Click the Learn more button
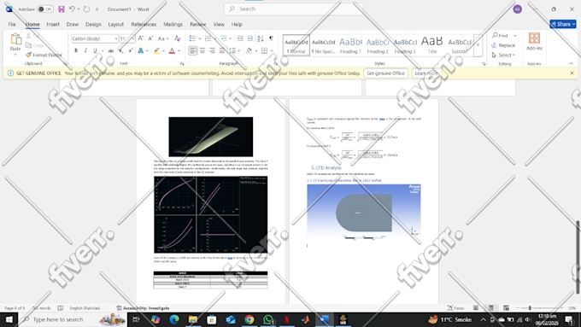 pyautogui.click(x=426, y=73)
